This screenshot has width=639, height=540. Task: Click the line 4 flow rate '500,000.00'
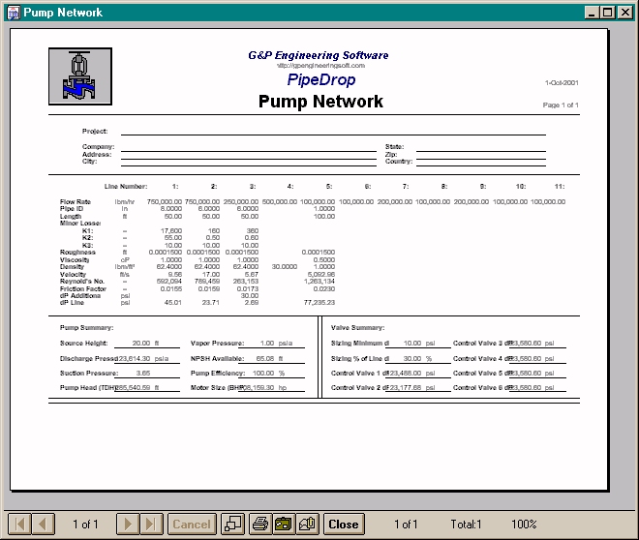pos(279,201)
